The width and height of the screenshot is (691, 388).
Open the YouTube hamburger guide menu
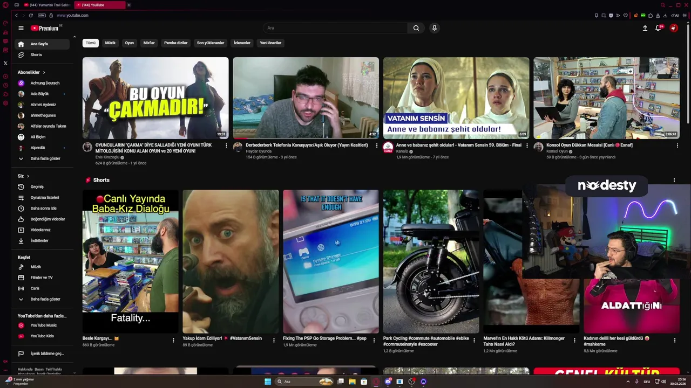21,28
